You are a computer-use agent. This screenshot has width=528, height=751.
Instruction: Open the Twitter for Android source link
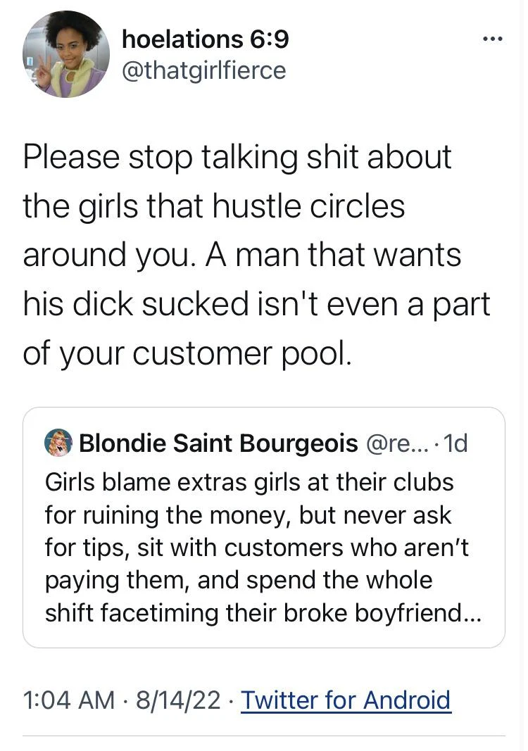346,700
